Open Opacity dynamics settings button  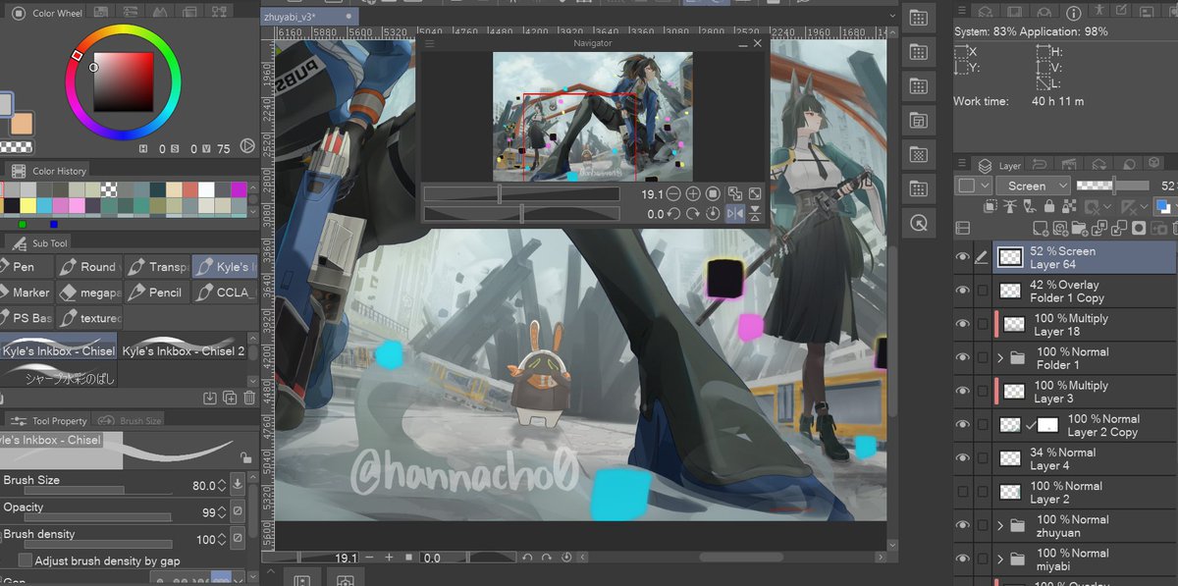(238, 511)
